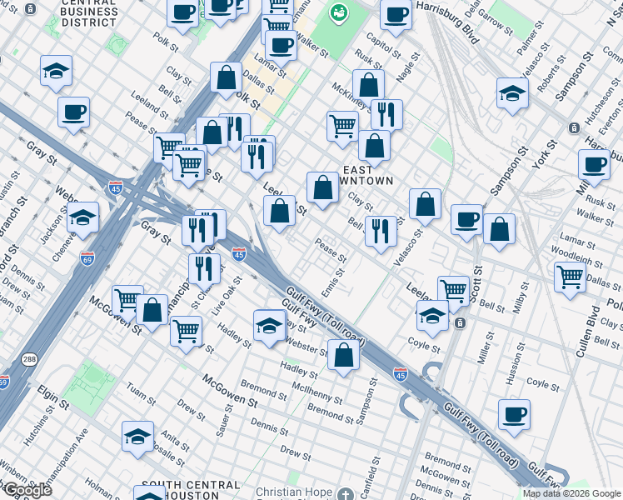This screenshot has width=623, height=500.
Task: Open front restaurant marker above the Leeland St label
Action: pyautogui.click(x=257, y=157)
